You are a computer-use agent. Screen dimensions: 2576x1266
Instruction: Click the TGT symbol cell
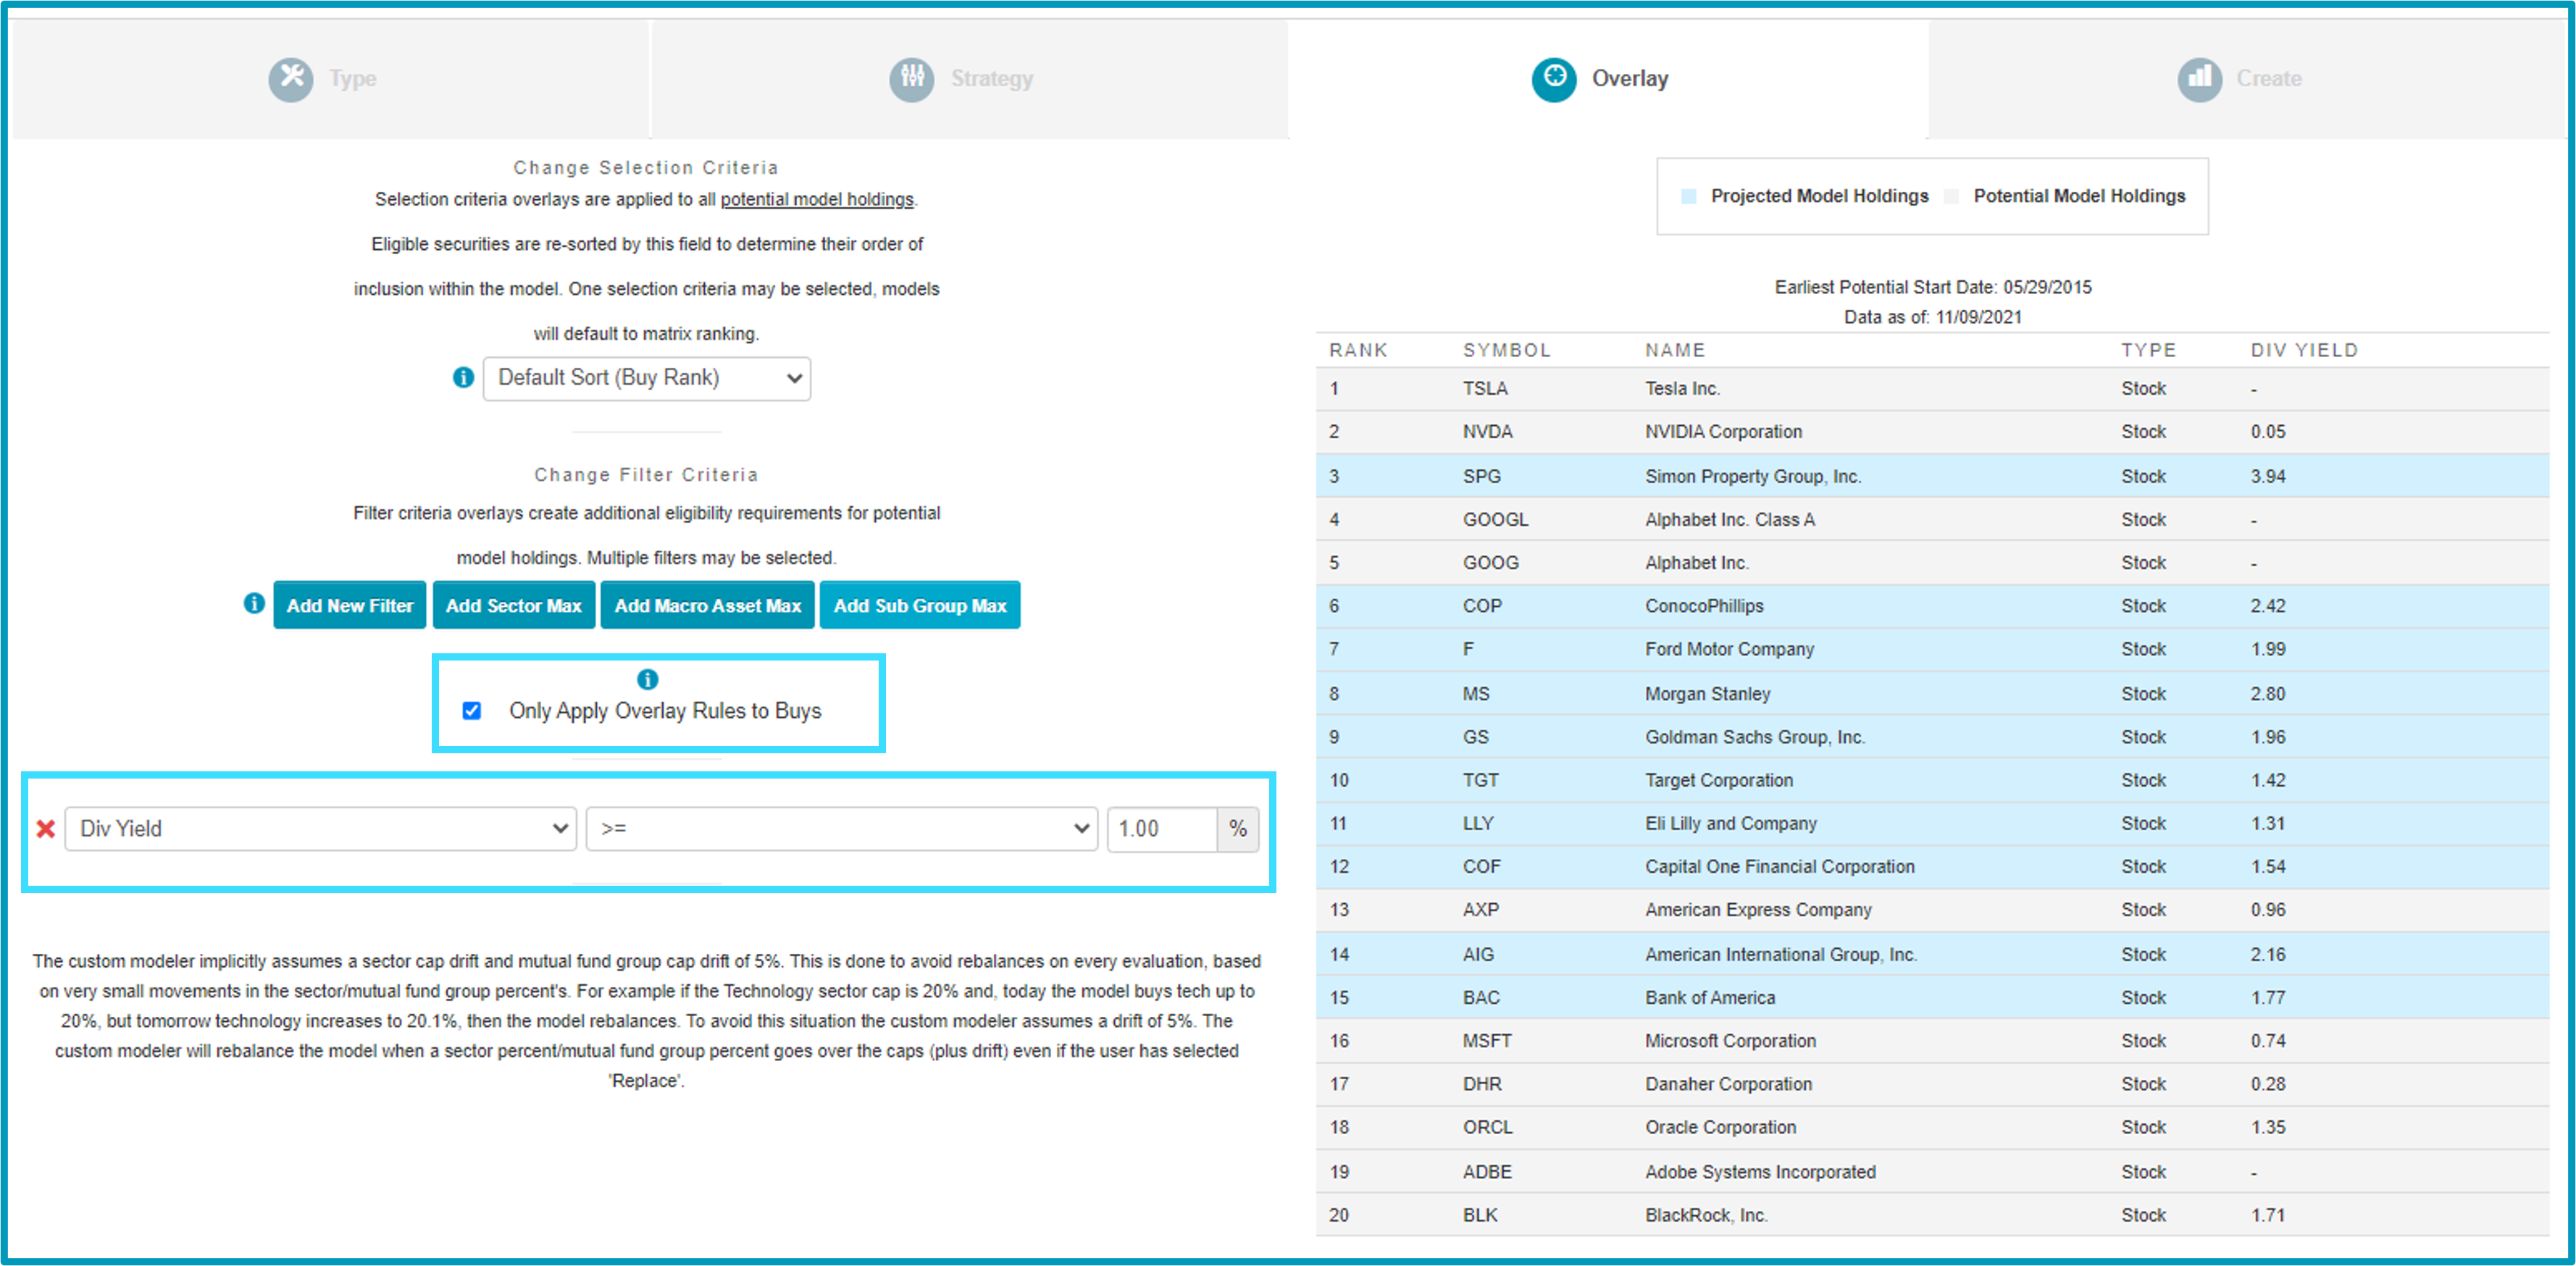(1481, 779)
